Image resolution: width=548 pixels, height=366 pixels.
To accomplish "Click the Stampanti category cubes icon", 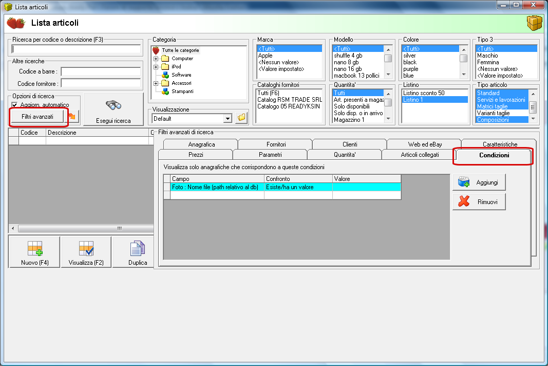I will tap(165, 91).
